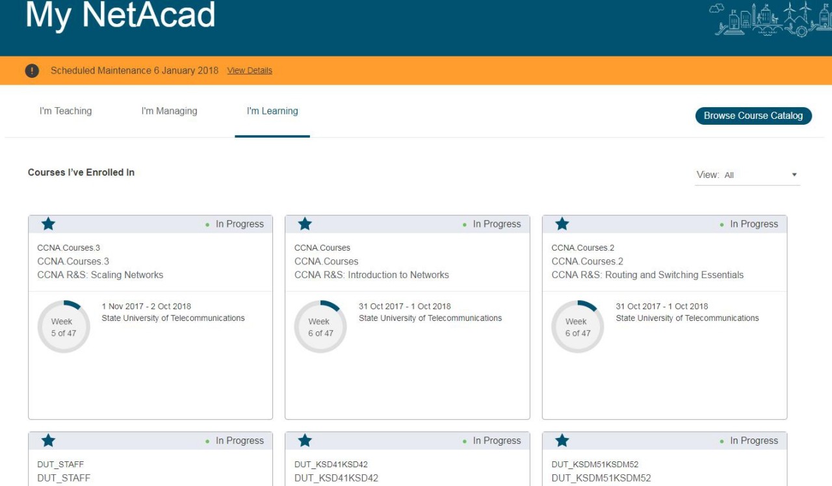Click the star icon on the DUT_KSD41KSD42 card
832x486 pixels.
coord(305,441)
